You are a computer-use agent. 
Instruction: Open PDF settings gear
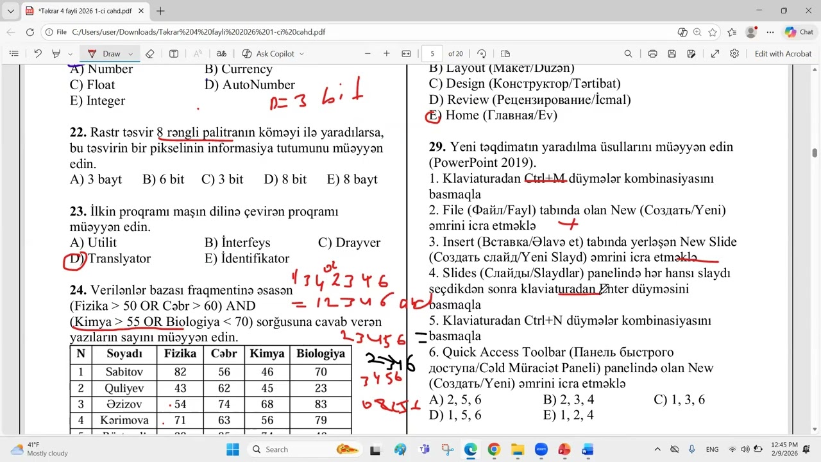pyautogui.click(x=734, y=54)
